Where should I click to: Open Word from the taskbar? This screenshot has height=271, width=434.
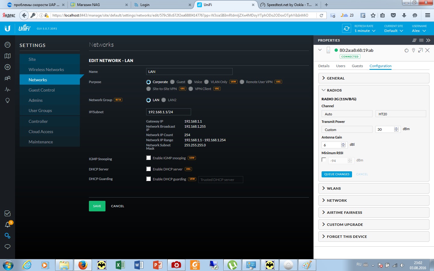[139, 265]
